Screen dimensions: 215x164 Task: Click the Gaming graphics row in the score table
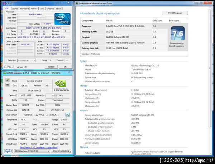click(x=124, y=43)
